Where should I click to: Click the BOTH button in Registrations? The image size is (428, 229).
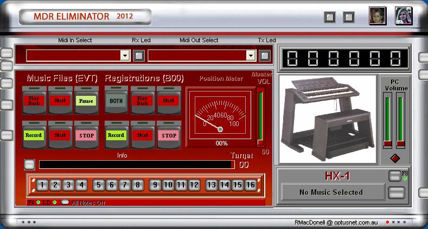(115, 101)
